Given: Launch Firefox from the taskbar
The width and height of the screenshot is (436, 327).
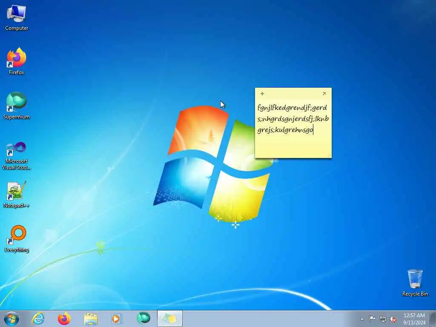Looking at the screenshot, I should [x=64, y=318].
